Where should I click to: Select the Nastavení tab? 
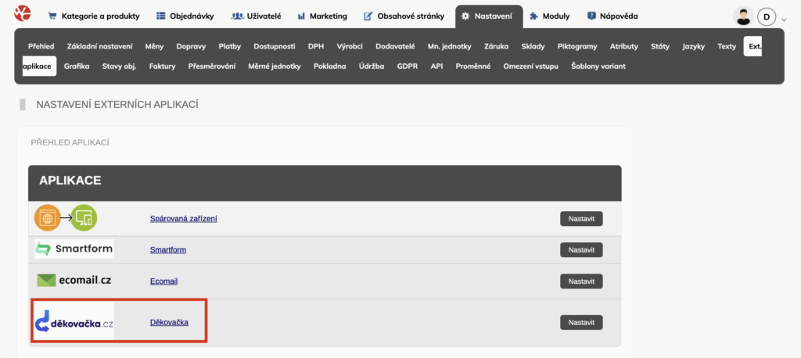pos(489,16)
